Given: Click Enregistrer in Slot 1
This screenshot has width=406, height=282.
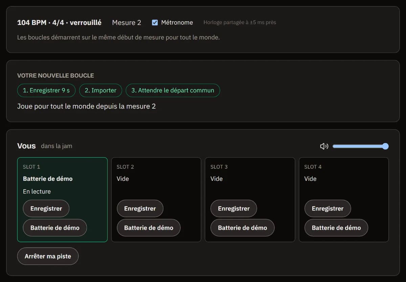Looking at the screenshot, I should pos(46,208).
